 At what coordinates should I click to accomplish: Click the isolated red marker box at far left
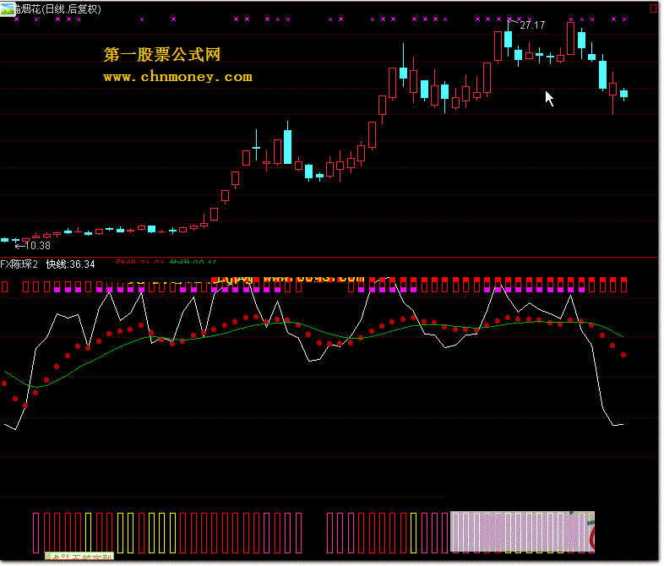[5, 287]
